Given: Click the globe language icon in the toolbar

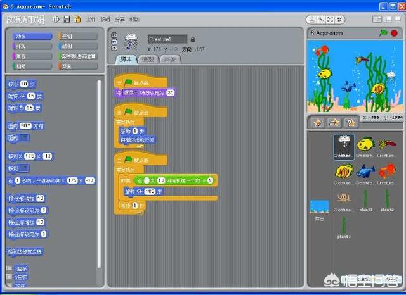Looking at the screenshot, I should [56, 20].
